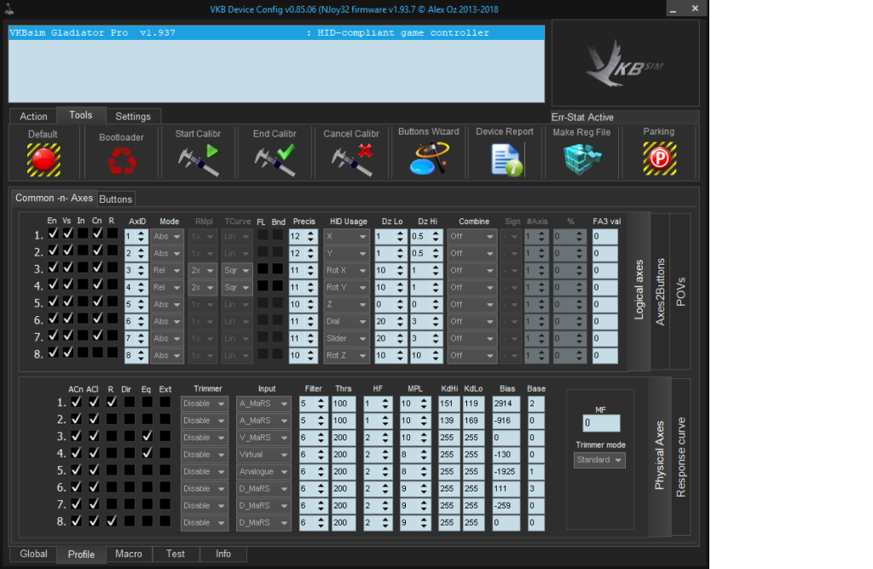873x569 pixels.
Task: Click FA3 val field for logical axis 1
Action: pos(604,237)
